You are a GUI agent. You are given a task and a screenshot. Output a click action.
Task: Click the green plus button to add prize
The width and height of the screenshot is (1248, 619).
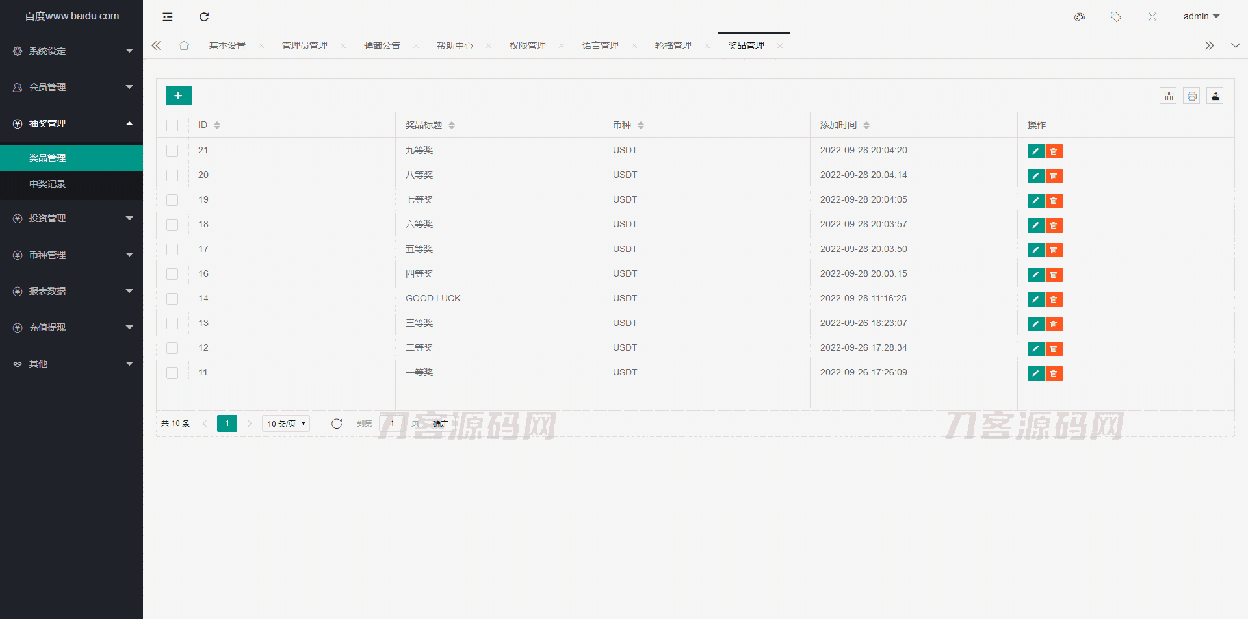coord(178,95)
